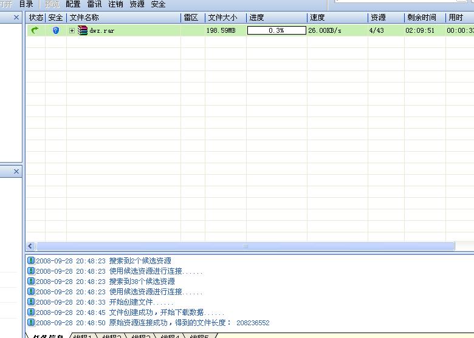Close the lower left side panel
Image resolution: width=474 pixels, height=338 pixels.
click(16, 172)
